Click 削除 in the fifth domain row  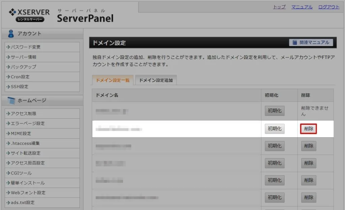(x=309, y=180)
